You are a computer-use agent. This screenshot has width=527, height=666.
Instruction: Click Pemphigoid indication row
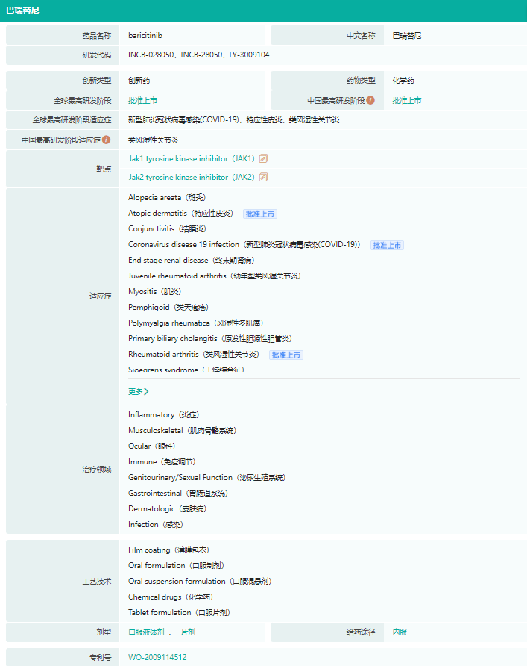click(168, 308)
